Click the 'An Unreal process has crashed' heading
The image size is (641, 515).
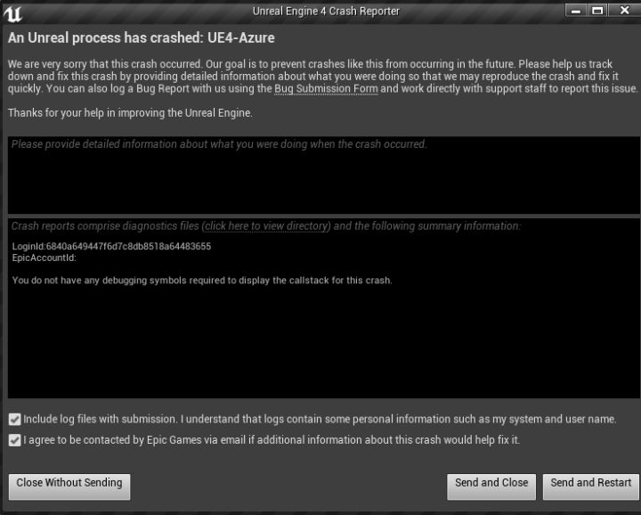click(141, 38)
